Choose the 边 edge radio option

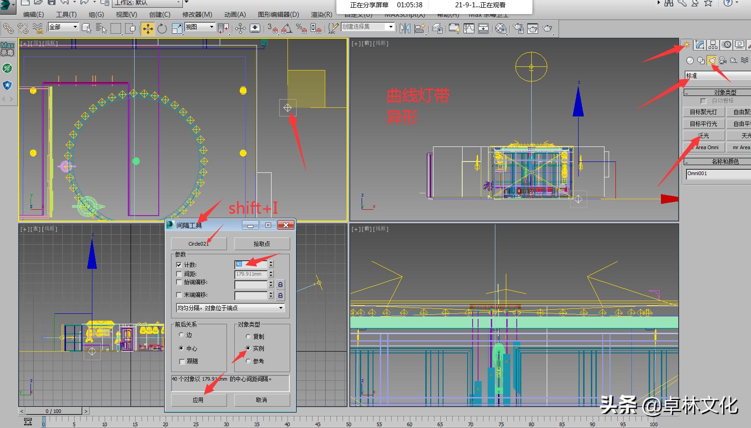[181, 335]
